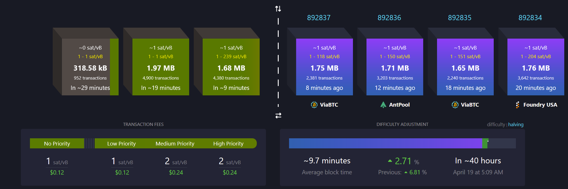Open the 318.58 kB mempool block
The width and height of the screenshot is (568, 189).
(90, 68)
